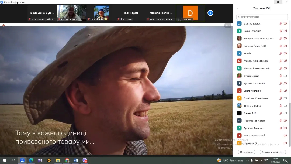Select the Артур Матвеев video tile
The width and height of the screenshot is (291, 164).
(190, 13)
